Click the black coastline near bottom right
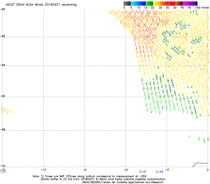Screen dimensions: 210x184 (200, 165)
